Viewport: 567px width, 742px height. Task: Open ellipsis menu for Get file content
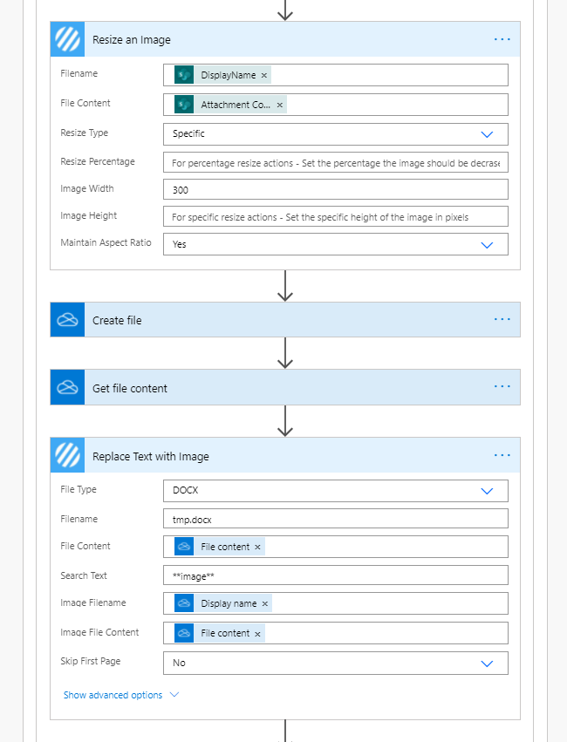tap(502, 388)
